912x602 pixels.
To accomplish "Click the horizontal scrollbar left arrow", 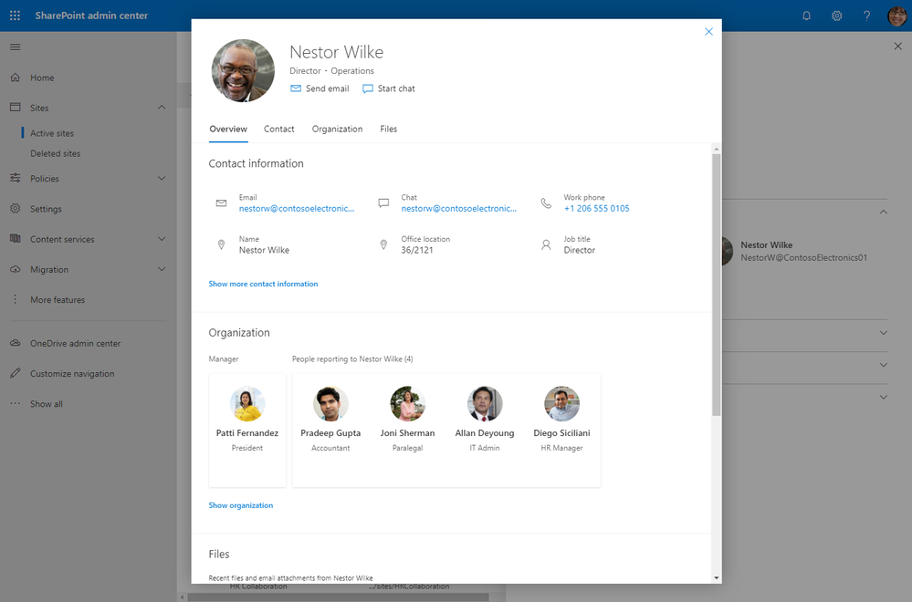I will (183, 597).
